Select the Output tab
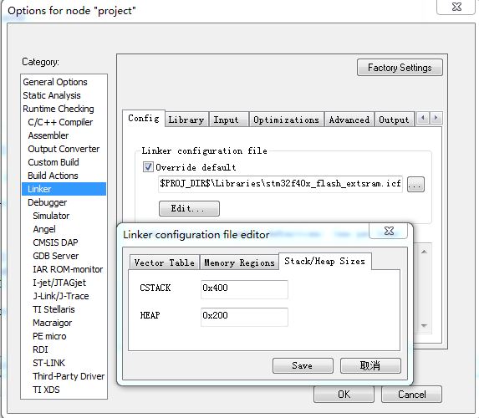The image size is (479, 418). click(394, 120)
